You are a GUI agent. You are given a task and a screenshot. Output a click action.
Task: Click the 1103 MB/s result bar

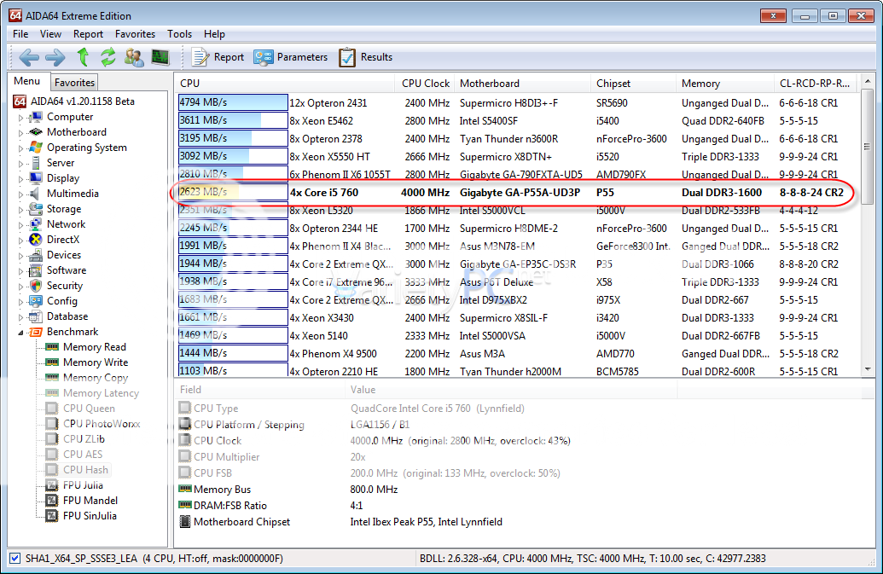coord(233,370)
